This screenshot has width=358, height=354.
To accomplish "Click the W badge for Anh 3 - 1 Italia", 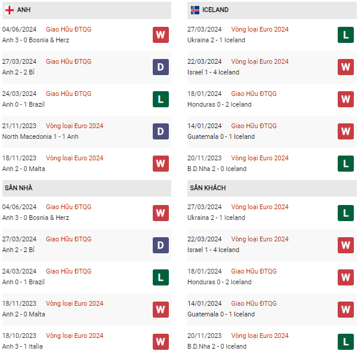I will point(160,341).
